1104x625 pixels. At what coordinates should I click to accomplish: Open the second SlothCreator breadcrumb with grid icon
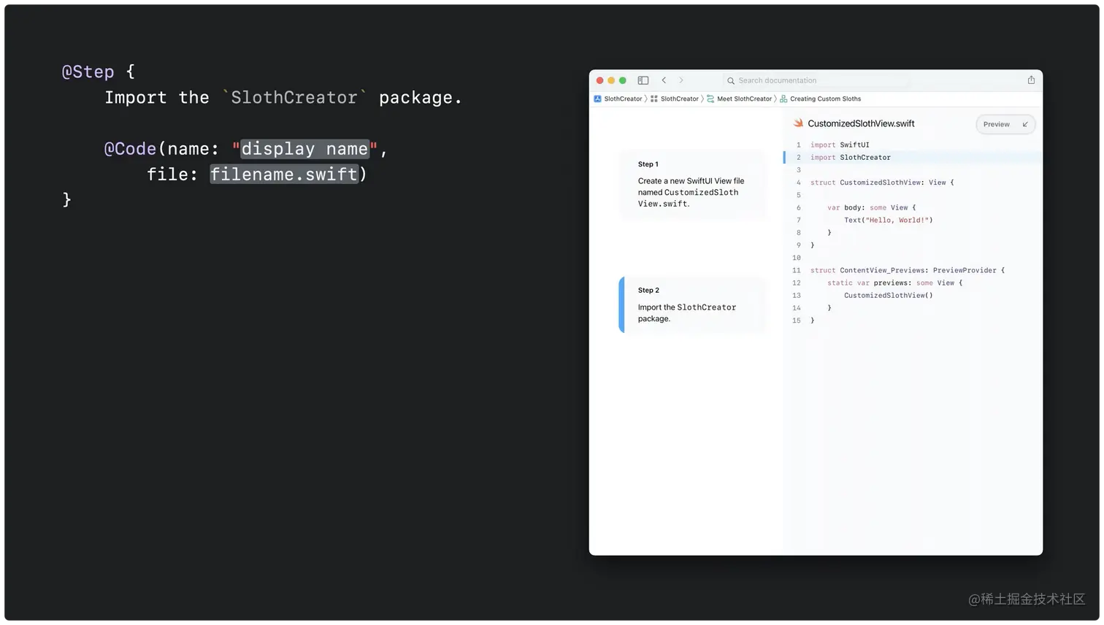[680, 99]
